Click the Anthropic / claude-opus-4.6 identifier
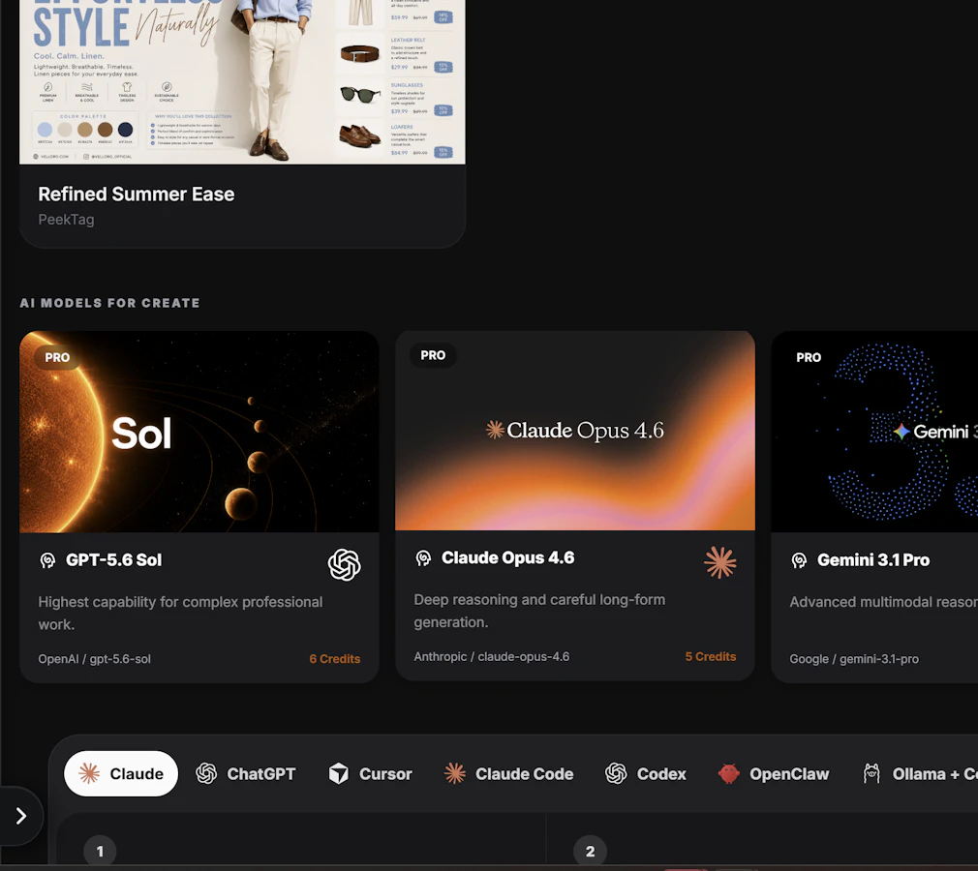Screen dimensions: 978x871 [x=492, y=656]
